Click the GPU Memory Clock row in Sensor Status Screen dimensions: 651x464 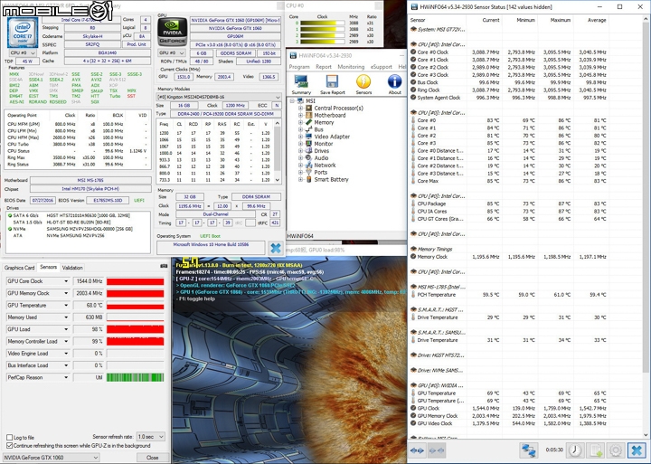pos(508,416)
